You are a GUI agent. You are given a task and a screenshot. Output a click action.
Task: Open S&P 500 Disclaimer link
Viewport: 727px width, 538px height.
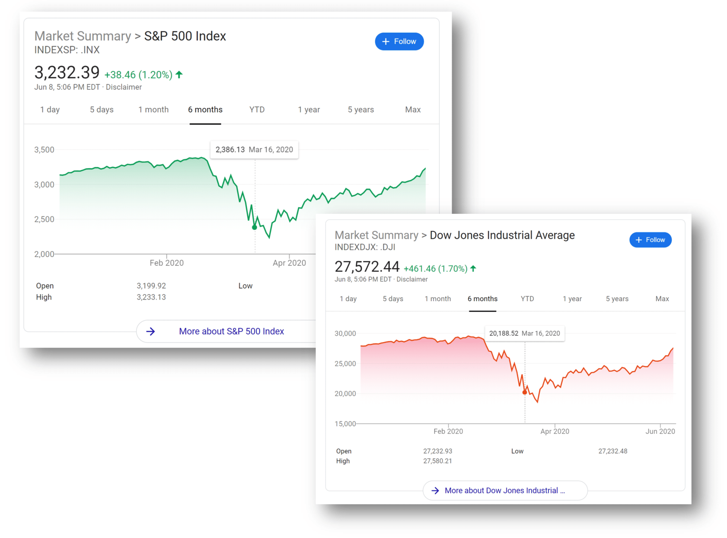(x=124, y=87)
